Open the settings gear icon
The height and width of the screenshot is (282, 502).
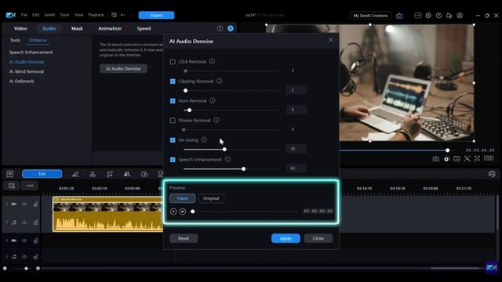tap(428, 16)
